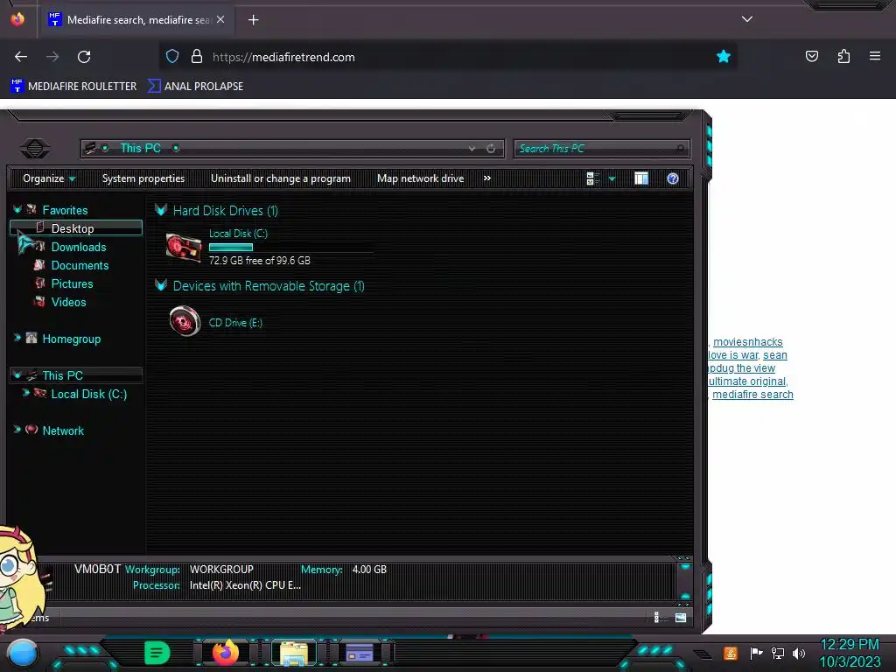
Task: Refresh the This PC view
Action: (x=491, y=149)
